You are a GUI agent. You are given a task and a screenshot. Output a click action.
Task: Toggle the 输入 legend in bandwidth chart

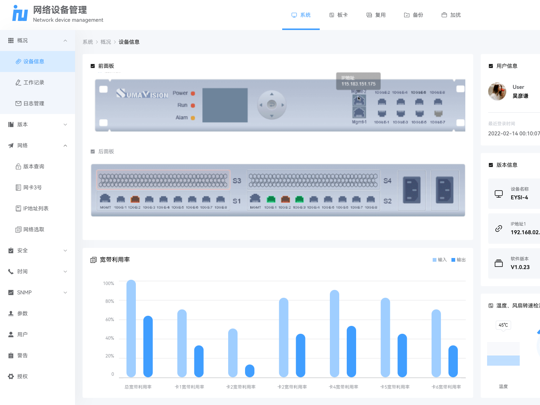(x=439, y=260)
